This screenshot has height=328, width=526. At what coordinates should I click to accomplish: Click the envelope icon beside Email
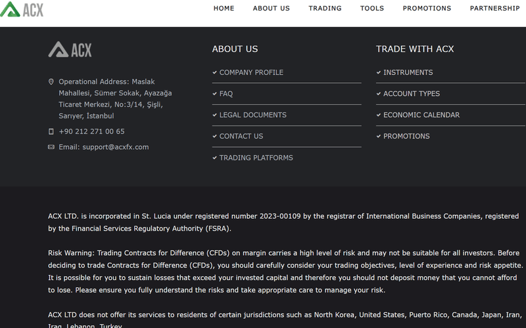tap(51, 147)
